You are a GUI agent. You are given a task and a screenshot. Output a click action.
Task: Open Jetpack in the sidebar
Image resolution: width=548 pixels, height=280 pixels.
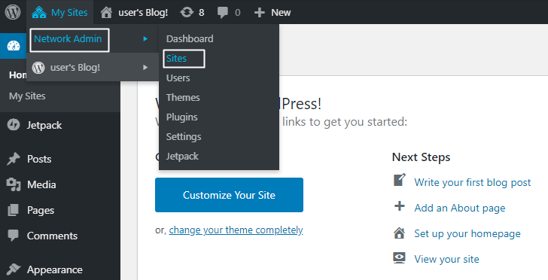point(44,125)
